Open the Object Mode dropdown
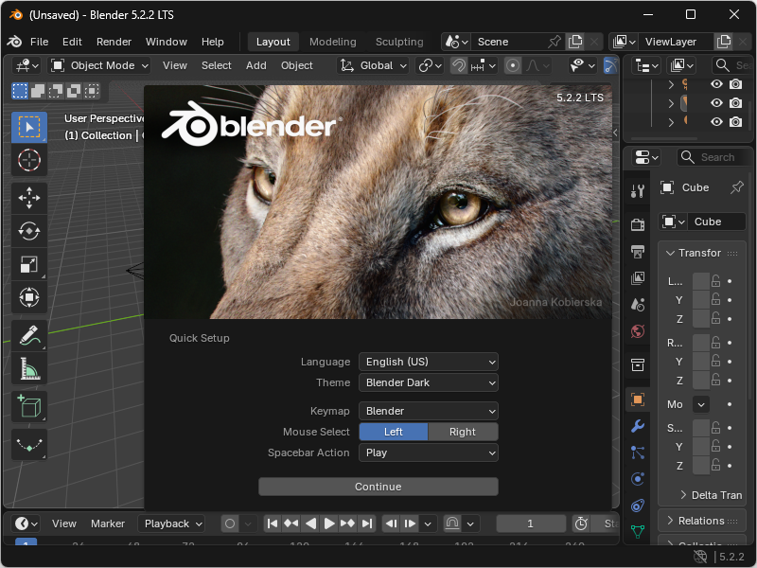Viewport: 757px width, 568px height. click(x=99, y=65)
